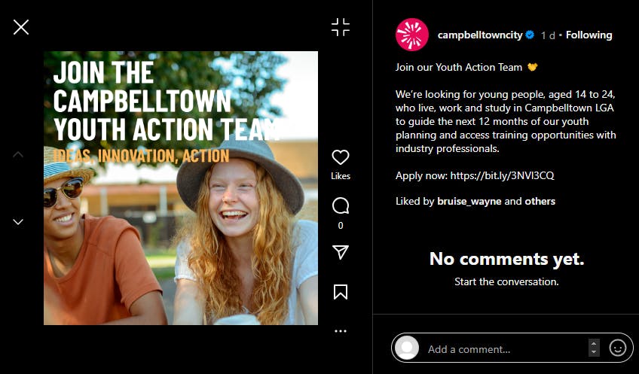Screen dimensions: 639x374
Task: Go to next post down chevron
Action: click(x=18, y=222)
